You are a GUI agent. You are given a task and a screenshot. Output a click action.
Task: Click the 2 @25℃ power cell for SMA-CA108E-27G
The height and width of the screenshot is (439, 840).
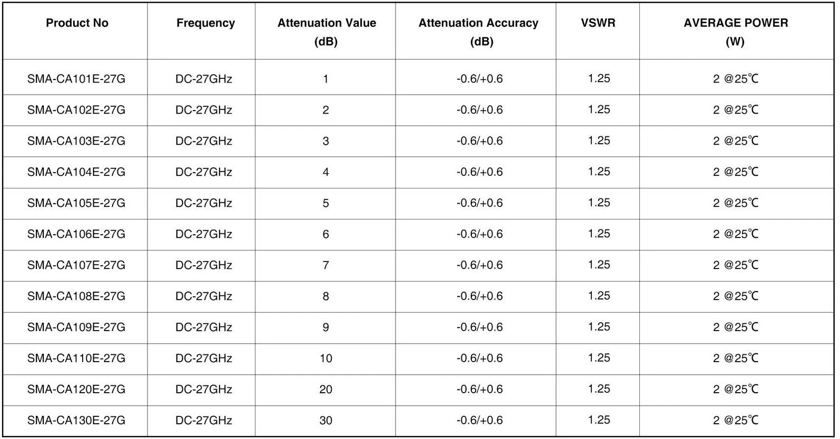pos(736,296)
